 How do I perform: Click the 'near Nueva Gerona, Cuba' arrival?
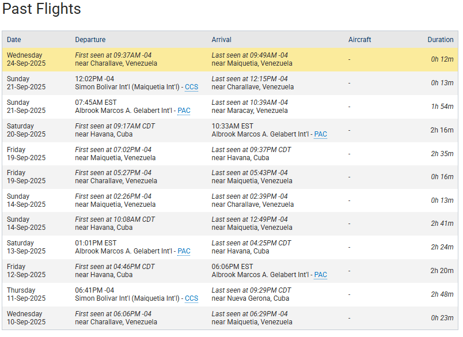pos(250,298)
